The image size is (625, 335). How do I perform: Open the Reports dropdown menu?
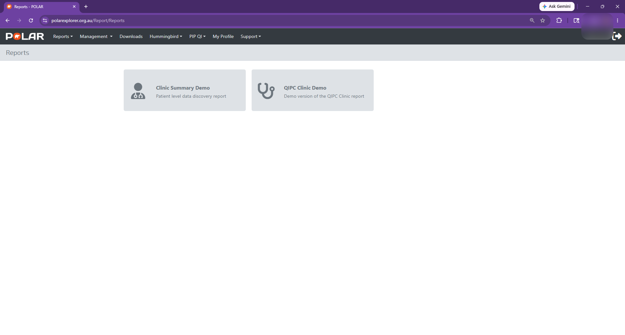[63, 36]
